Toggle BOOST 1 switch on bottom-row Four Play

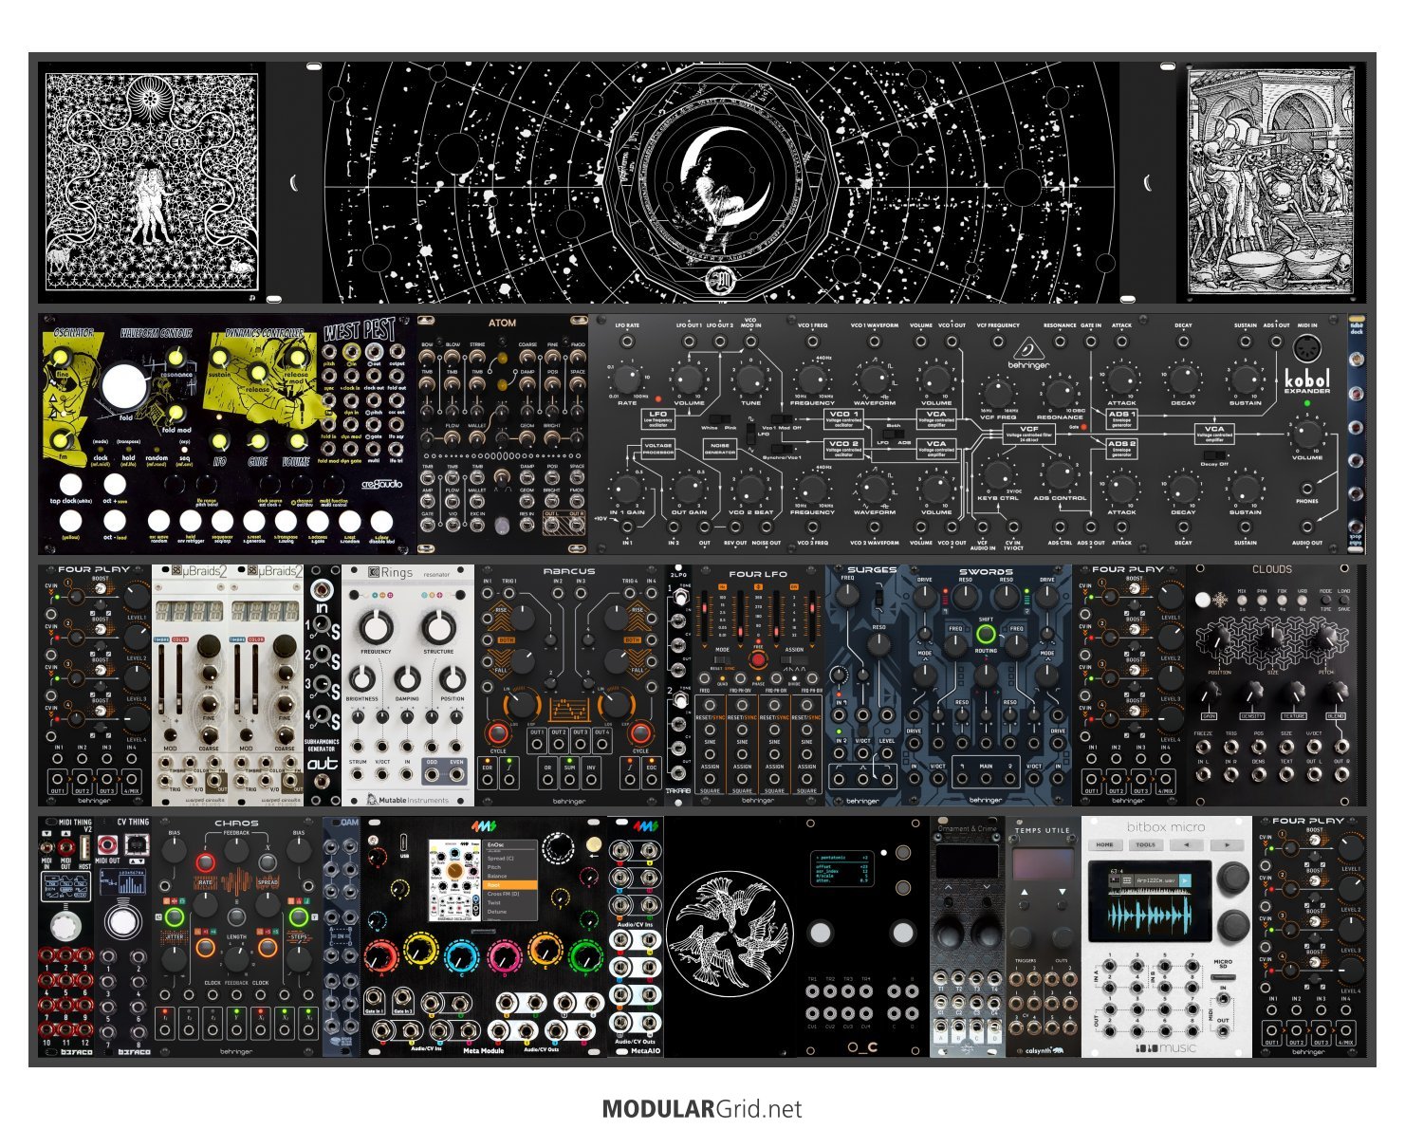pos(1315,840)
